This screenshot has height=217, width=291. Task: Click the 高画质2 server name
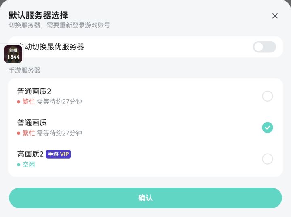point(30,154)
